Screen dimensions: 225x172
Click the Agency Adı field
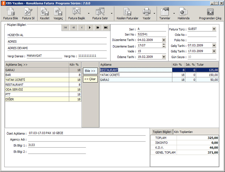[87, 139]
